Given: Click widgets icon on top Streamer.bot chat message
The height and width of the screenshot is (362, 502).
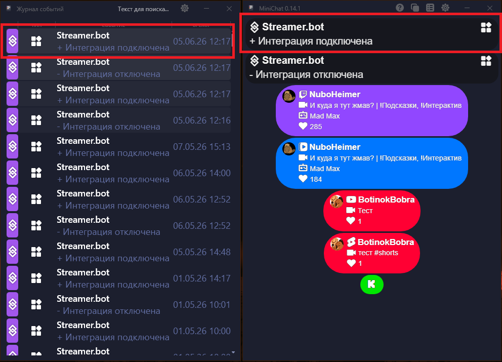Looking at the screenshot, I should 486,27.
